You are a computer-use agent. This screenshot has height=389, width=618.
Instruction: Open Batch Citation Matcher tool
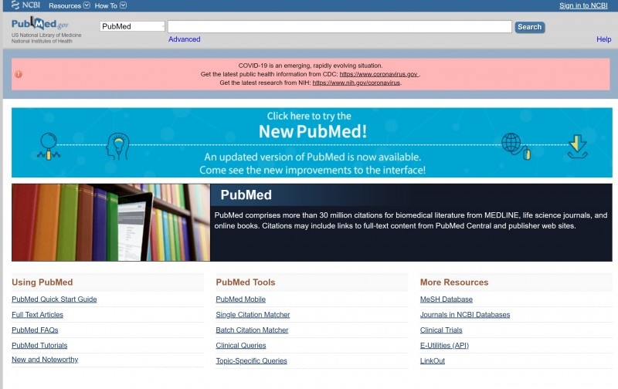tap(252, 330)
